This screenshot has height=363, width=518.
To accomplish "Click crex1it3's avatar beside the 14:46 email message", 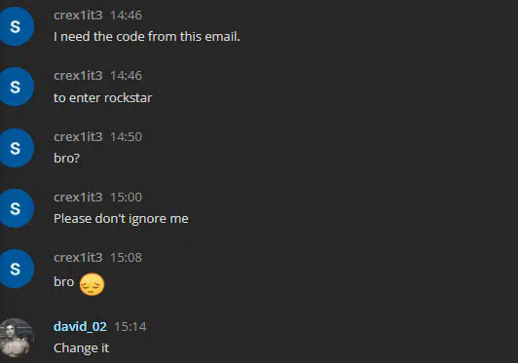I will click(x=15, y=26).
